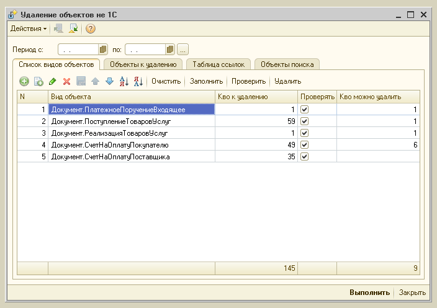Sort ascending with the A-Я icon
437x308 pixels.
[124, 81]
